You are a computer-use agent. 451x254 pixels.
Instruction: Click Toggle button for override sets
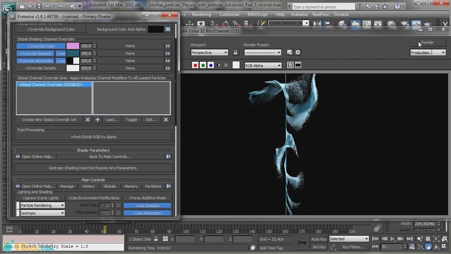pos(131,120)
